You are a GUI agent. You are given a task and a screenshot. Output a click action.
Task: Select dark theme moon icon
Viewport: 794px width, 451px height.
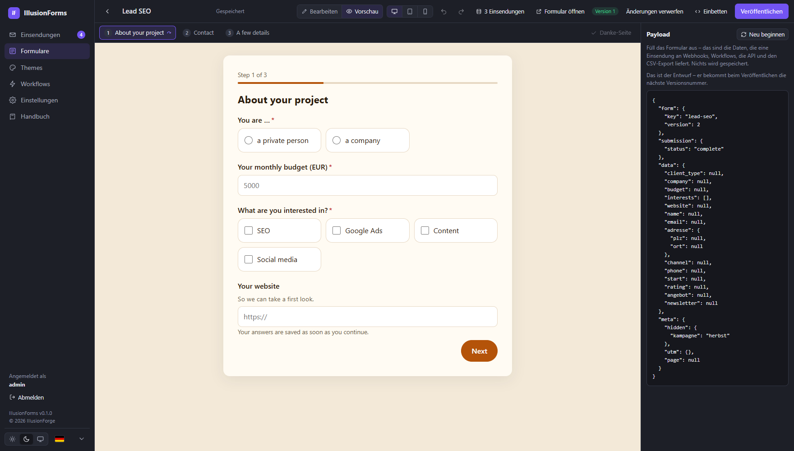tap(27, 439)
